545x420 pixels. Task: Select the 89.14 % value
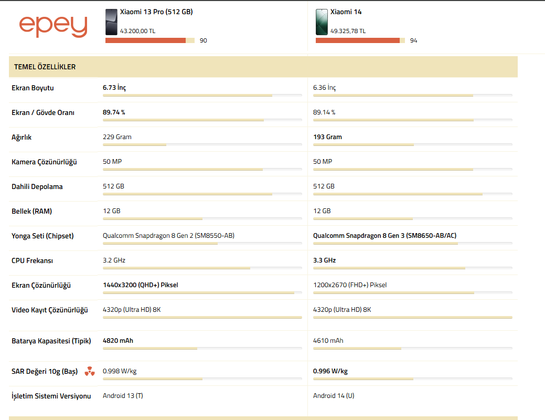coord(324,112)
